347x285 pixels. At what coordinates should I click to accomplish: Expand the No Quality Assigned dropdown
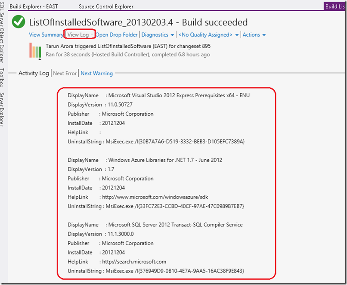coord(208,35)
